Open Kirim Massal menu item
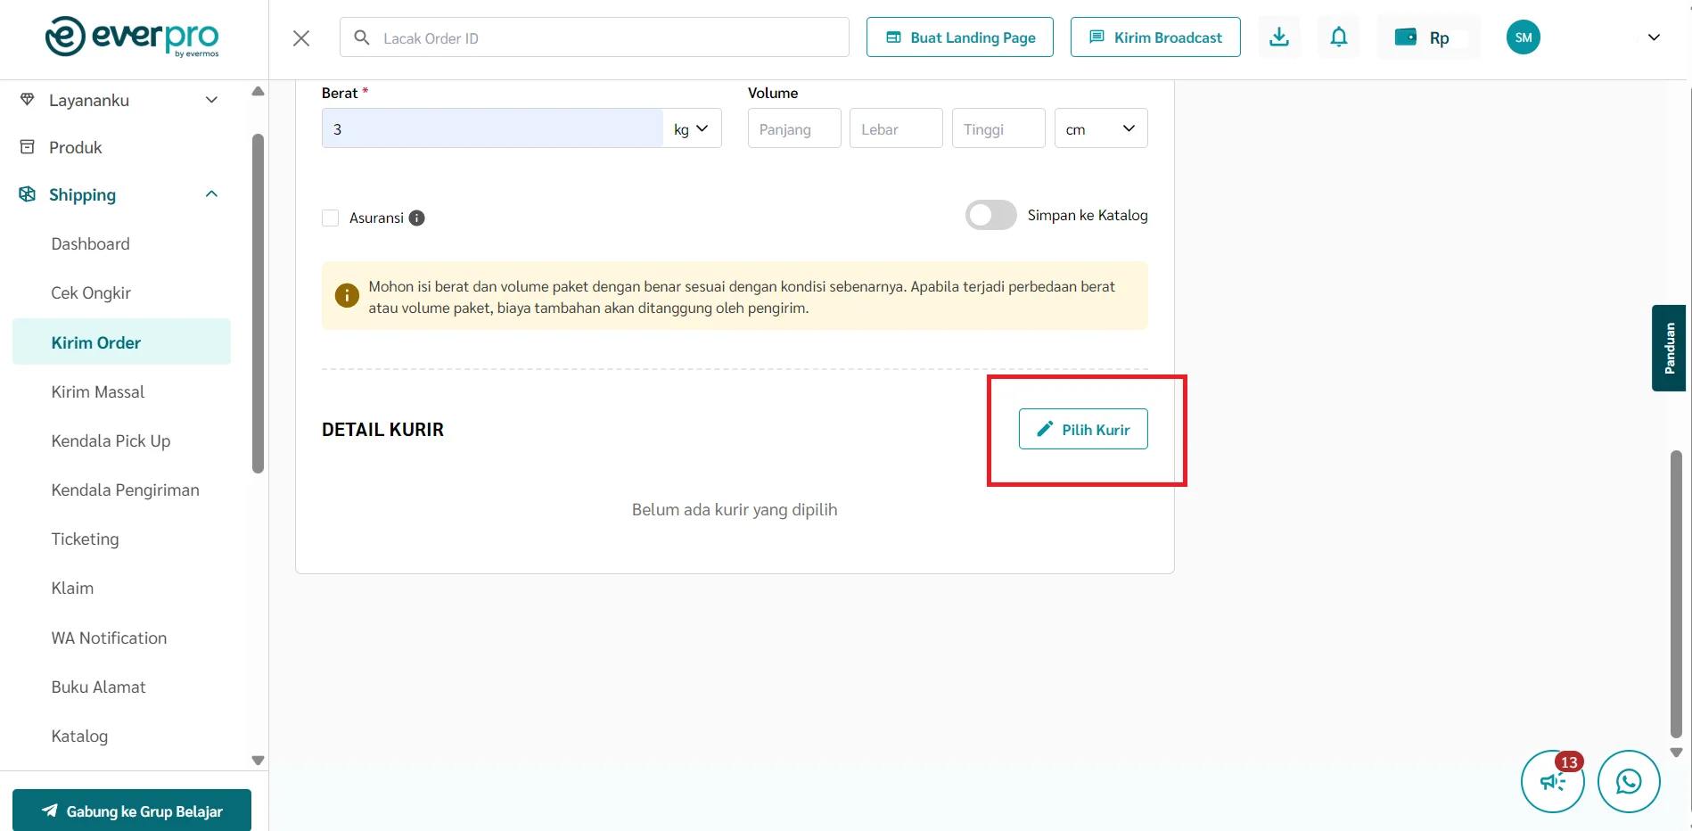 (98, 392)
